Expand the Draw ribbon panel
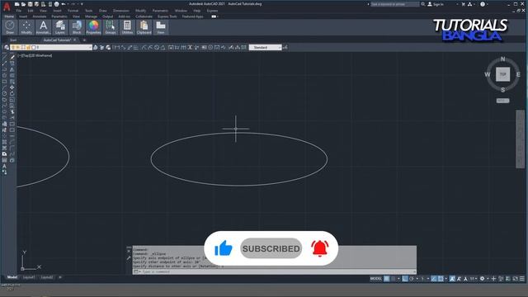 pos(10,27)
